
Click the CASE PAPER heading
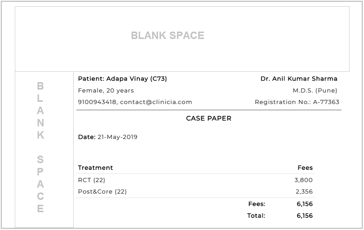[209, 119]
